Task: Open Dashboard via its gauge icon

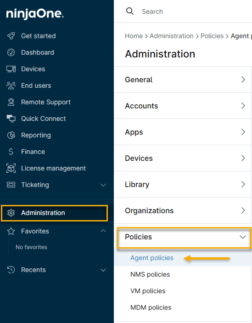Action: [11, 52]
